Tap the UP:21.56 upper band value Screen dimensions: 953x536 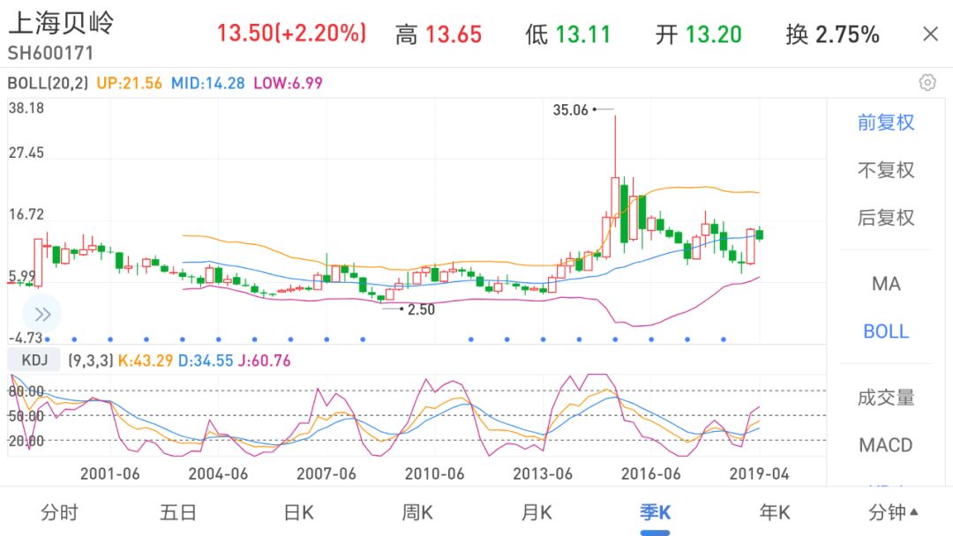point(130,83)
